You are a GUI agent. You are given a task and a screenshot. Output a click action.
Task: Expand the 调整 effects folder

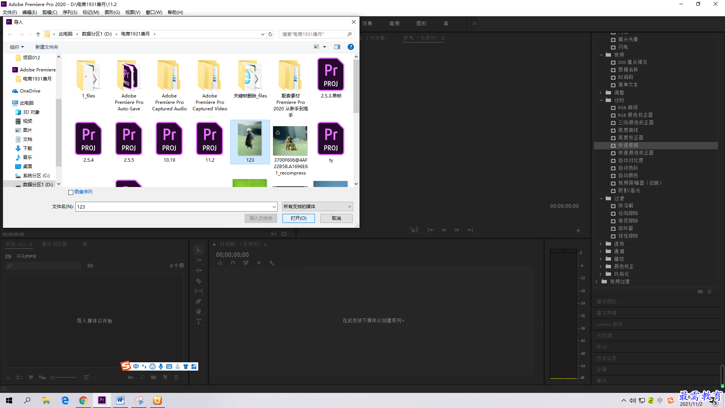coord(601,93)
